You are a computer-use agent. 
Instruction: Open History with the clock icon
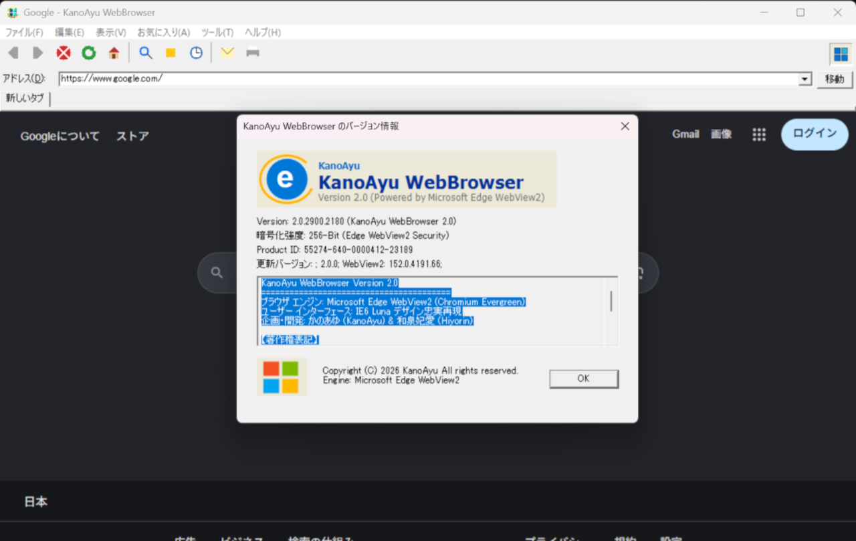pyautogui.click(x=196, y=53)
